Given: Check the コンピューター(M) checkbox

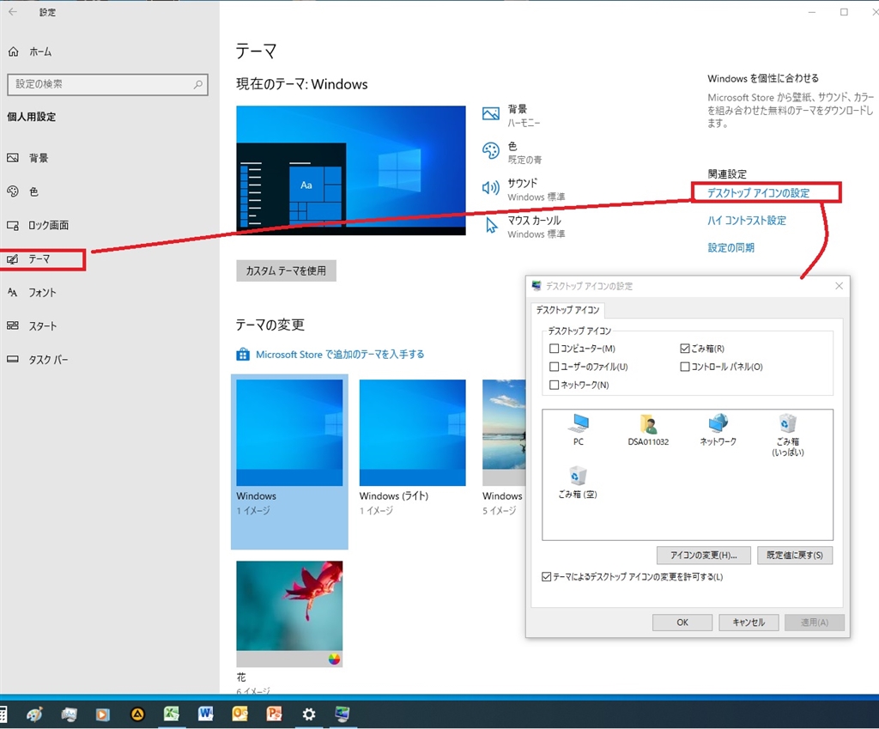Looking at the screenshot, I should [x=555, y=349].
